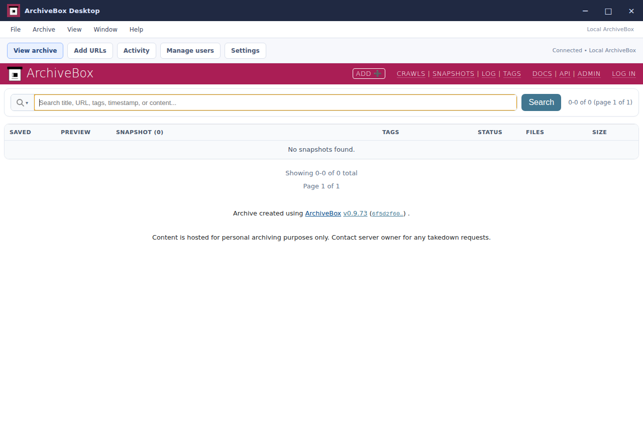Click the STATUS column header
Screen dimensions: 643x432
(x=490, y=132)
